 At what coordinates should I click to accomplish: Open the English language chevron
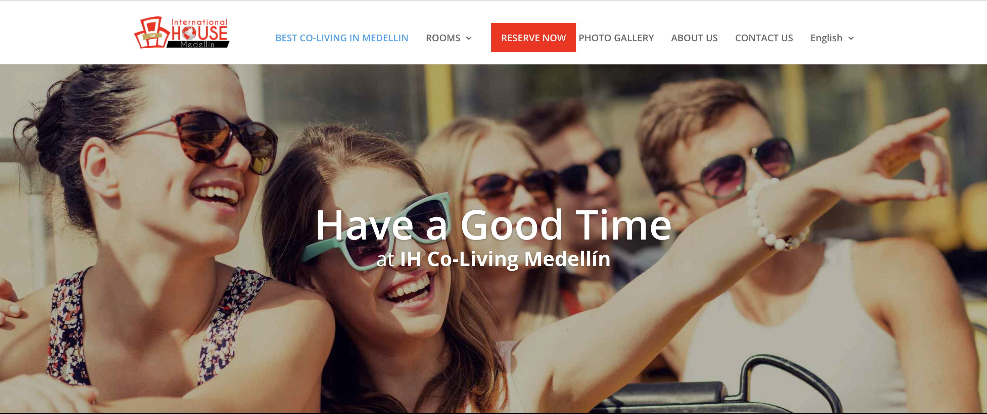(851, 38)
